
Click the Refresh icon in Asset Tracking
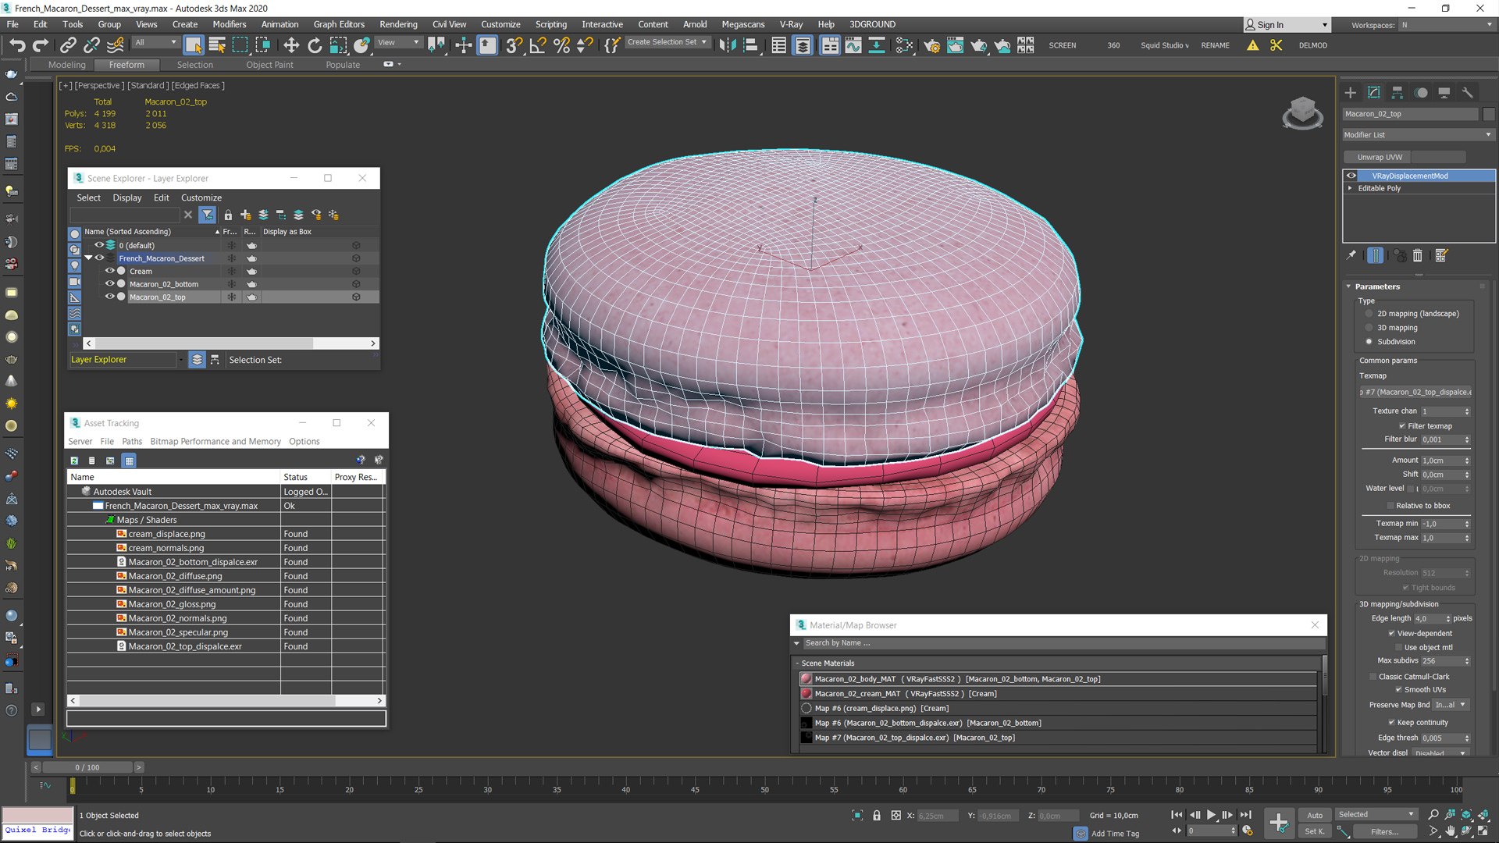click(74, 461)
